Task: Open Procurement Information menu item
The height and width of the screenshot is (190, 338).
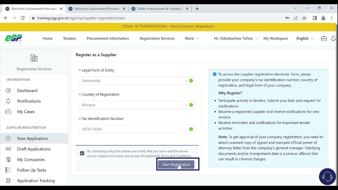Action: pyautogui.click(x=108, y=39)
